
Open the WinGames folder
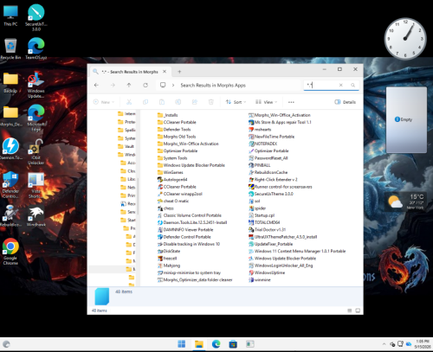(171, 172)
